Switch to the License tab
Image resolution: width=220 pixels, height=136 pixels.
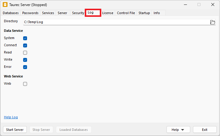point(108,13)
